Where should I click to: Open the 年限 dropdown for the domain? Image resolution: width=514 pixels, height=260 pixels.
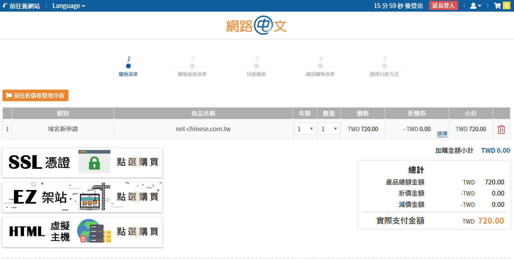tap(305, 129)
